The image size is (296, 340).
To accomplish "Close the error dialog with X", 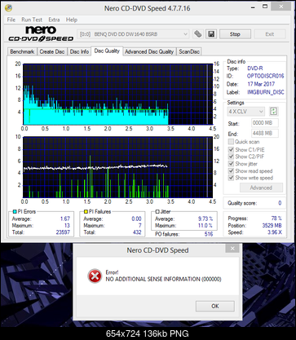I will (232, 249).
